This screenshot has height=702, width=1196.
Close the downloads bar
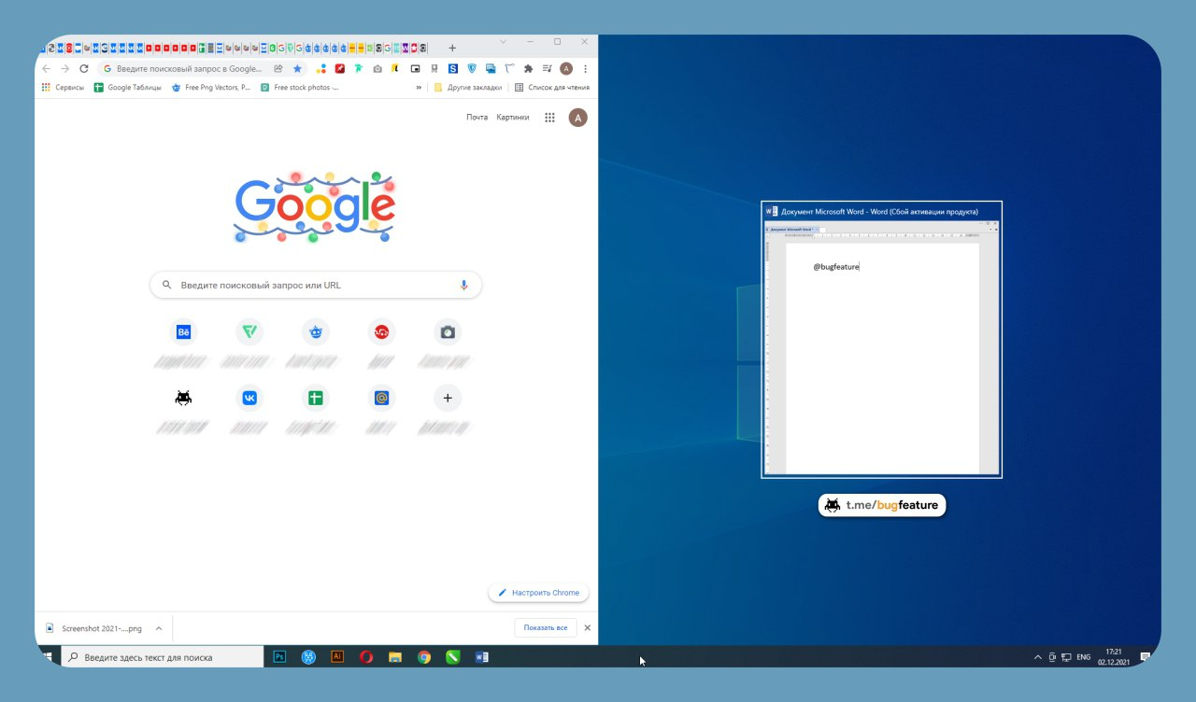(588, 628)
